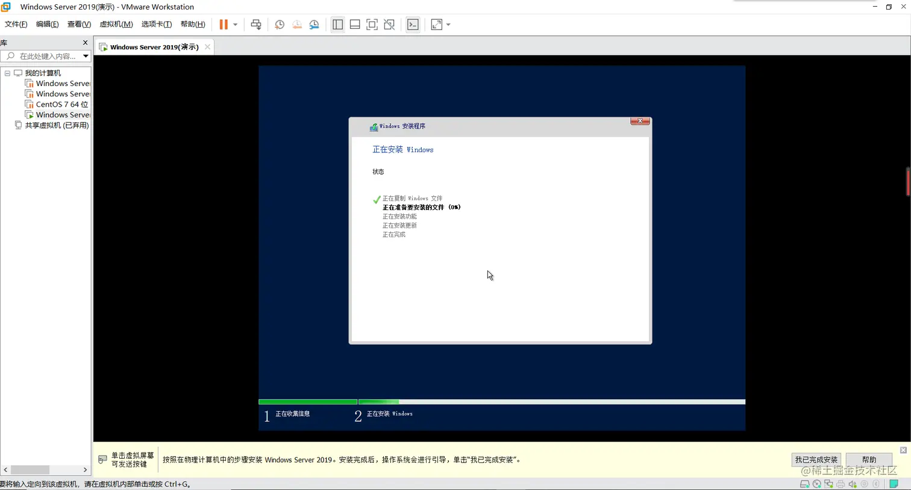Click the 正在完成 step
The height and width of the screenshot is (490, 911).
394,234
